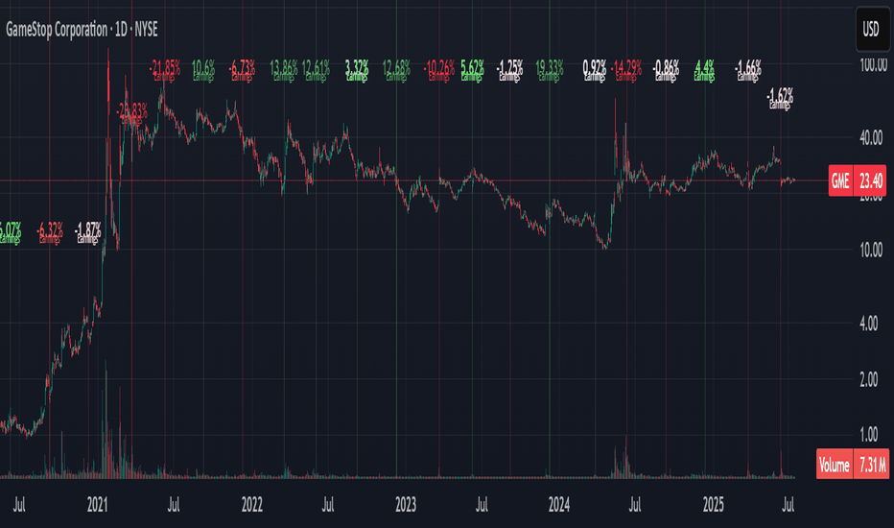894x528 pixels.
Task: Click the 1.00 price axis label
Action: pos(869,436)
